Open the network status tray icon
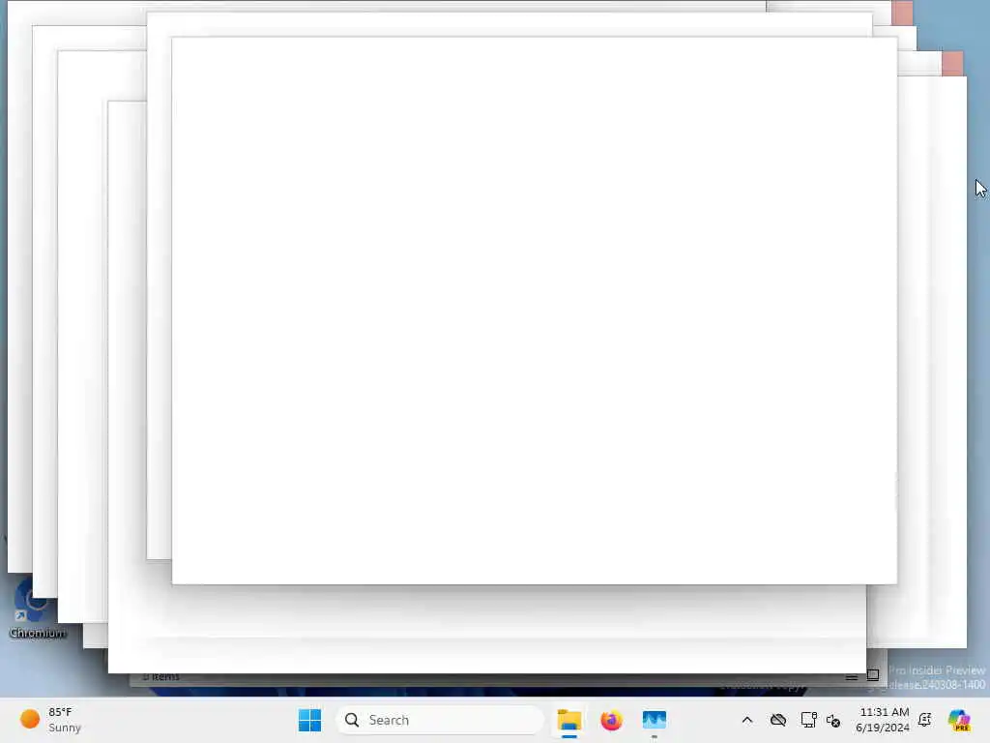This screenshot has height=743, width=990. click(x=808, y=720)
